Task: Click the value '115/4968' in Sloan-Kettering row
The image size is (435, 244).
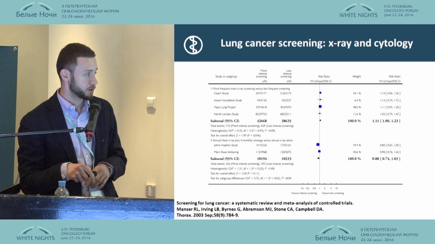Action: click(261, 152)
